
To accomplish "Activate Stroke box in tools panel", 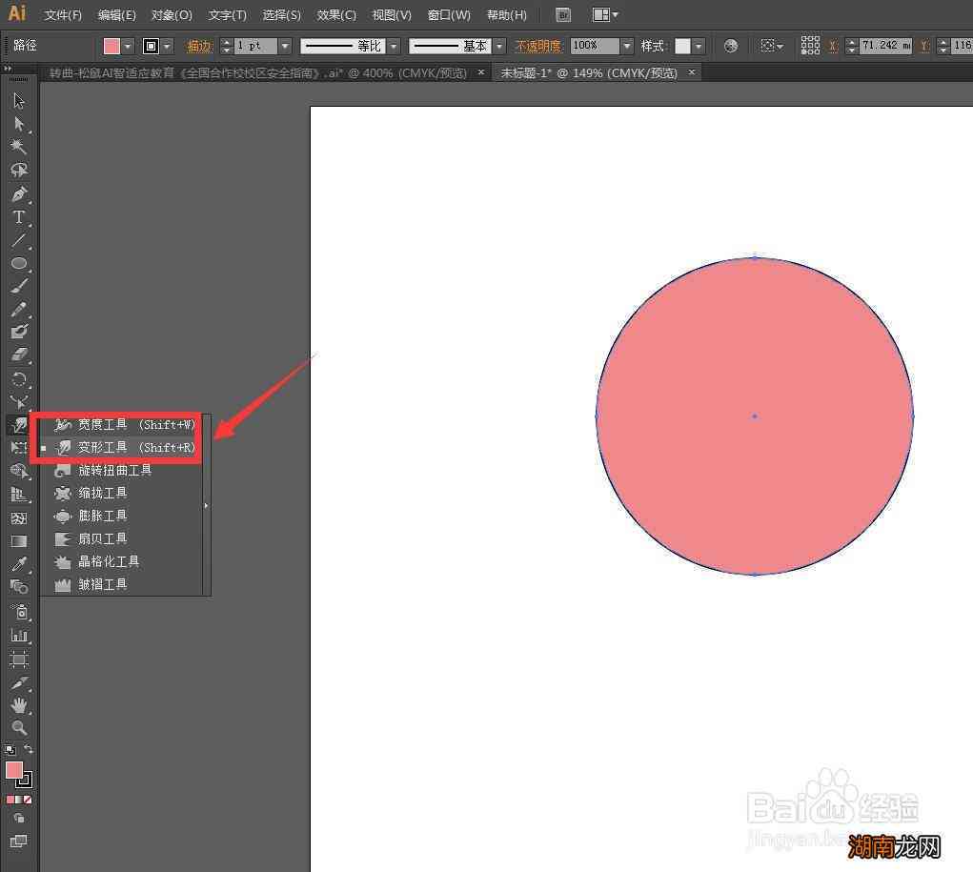I will pyautogui.click(x=26, y=781).
